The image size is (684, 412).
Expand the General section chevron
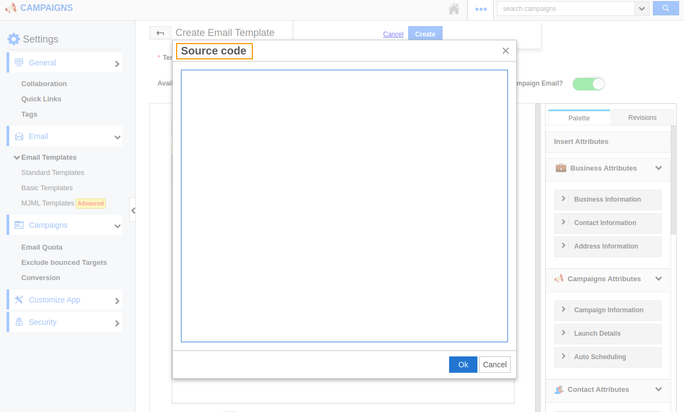coord(117,64)
